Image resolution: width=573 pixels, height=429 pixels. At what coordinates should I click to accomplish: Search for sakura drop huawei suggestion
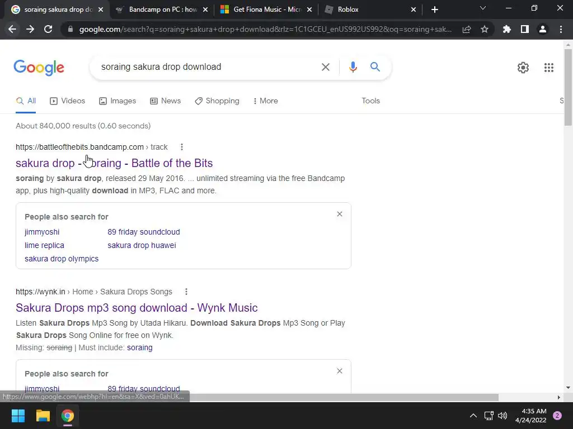(142, 246)
